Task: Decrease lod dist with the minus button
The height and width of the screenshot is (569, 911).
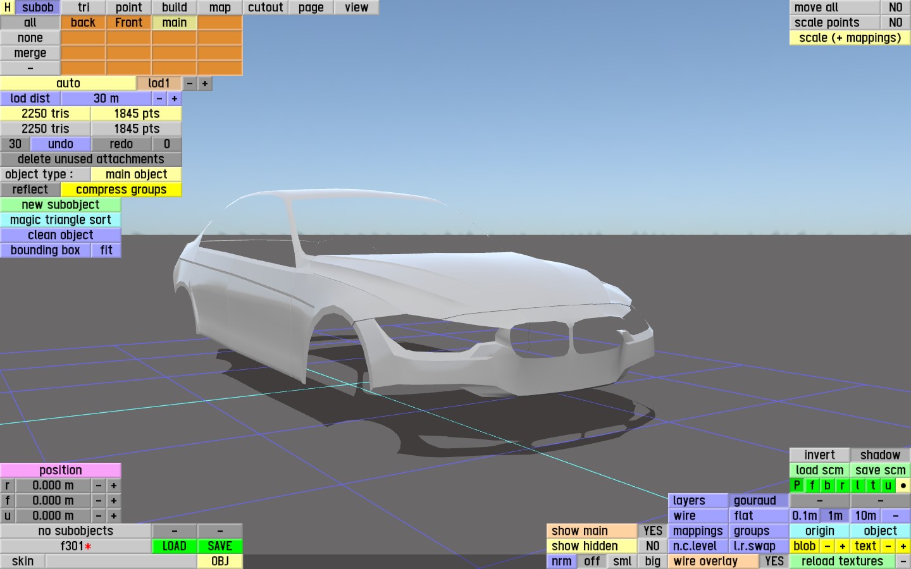Action: point(159,99)
